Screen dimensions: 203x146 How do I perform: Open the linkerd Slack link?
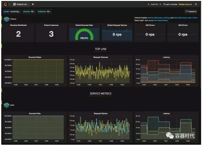point(161,21)
